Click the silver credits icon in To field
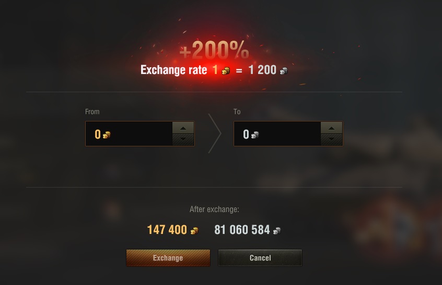Viewport: 442px width, 285px height. tap(255, 135)
